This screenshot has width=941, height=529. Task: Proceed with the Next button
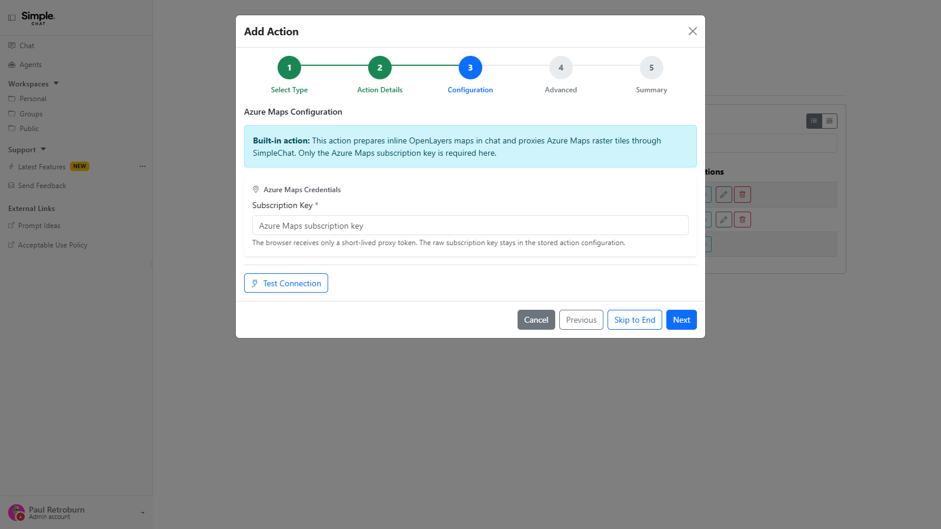click(682, 320)
